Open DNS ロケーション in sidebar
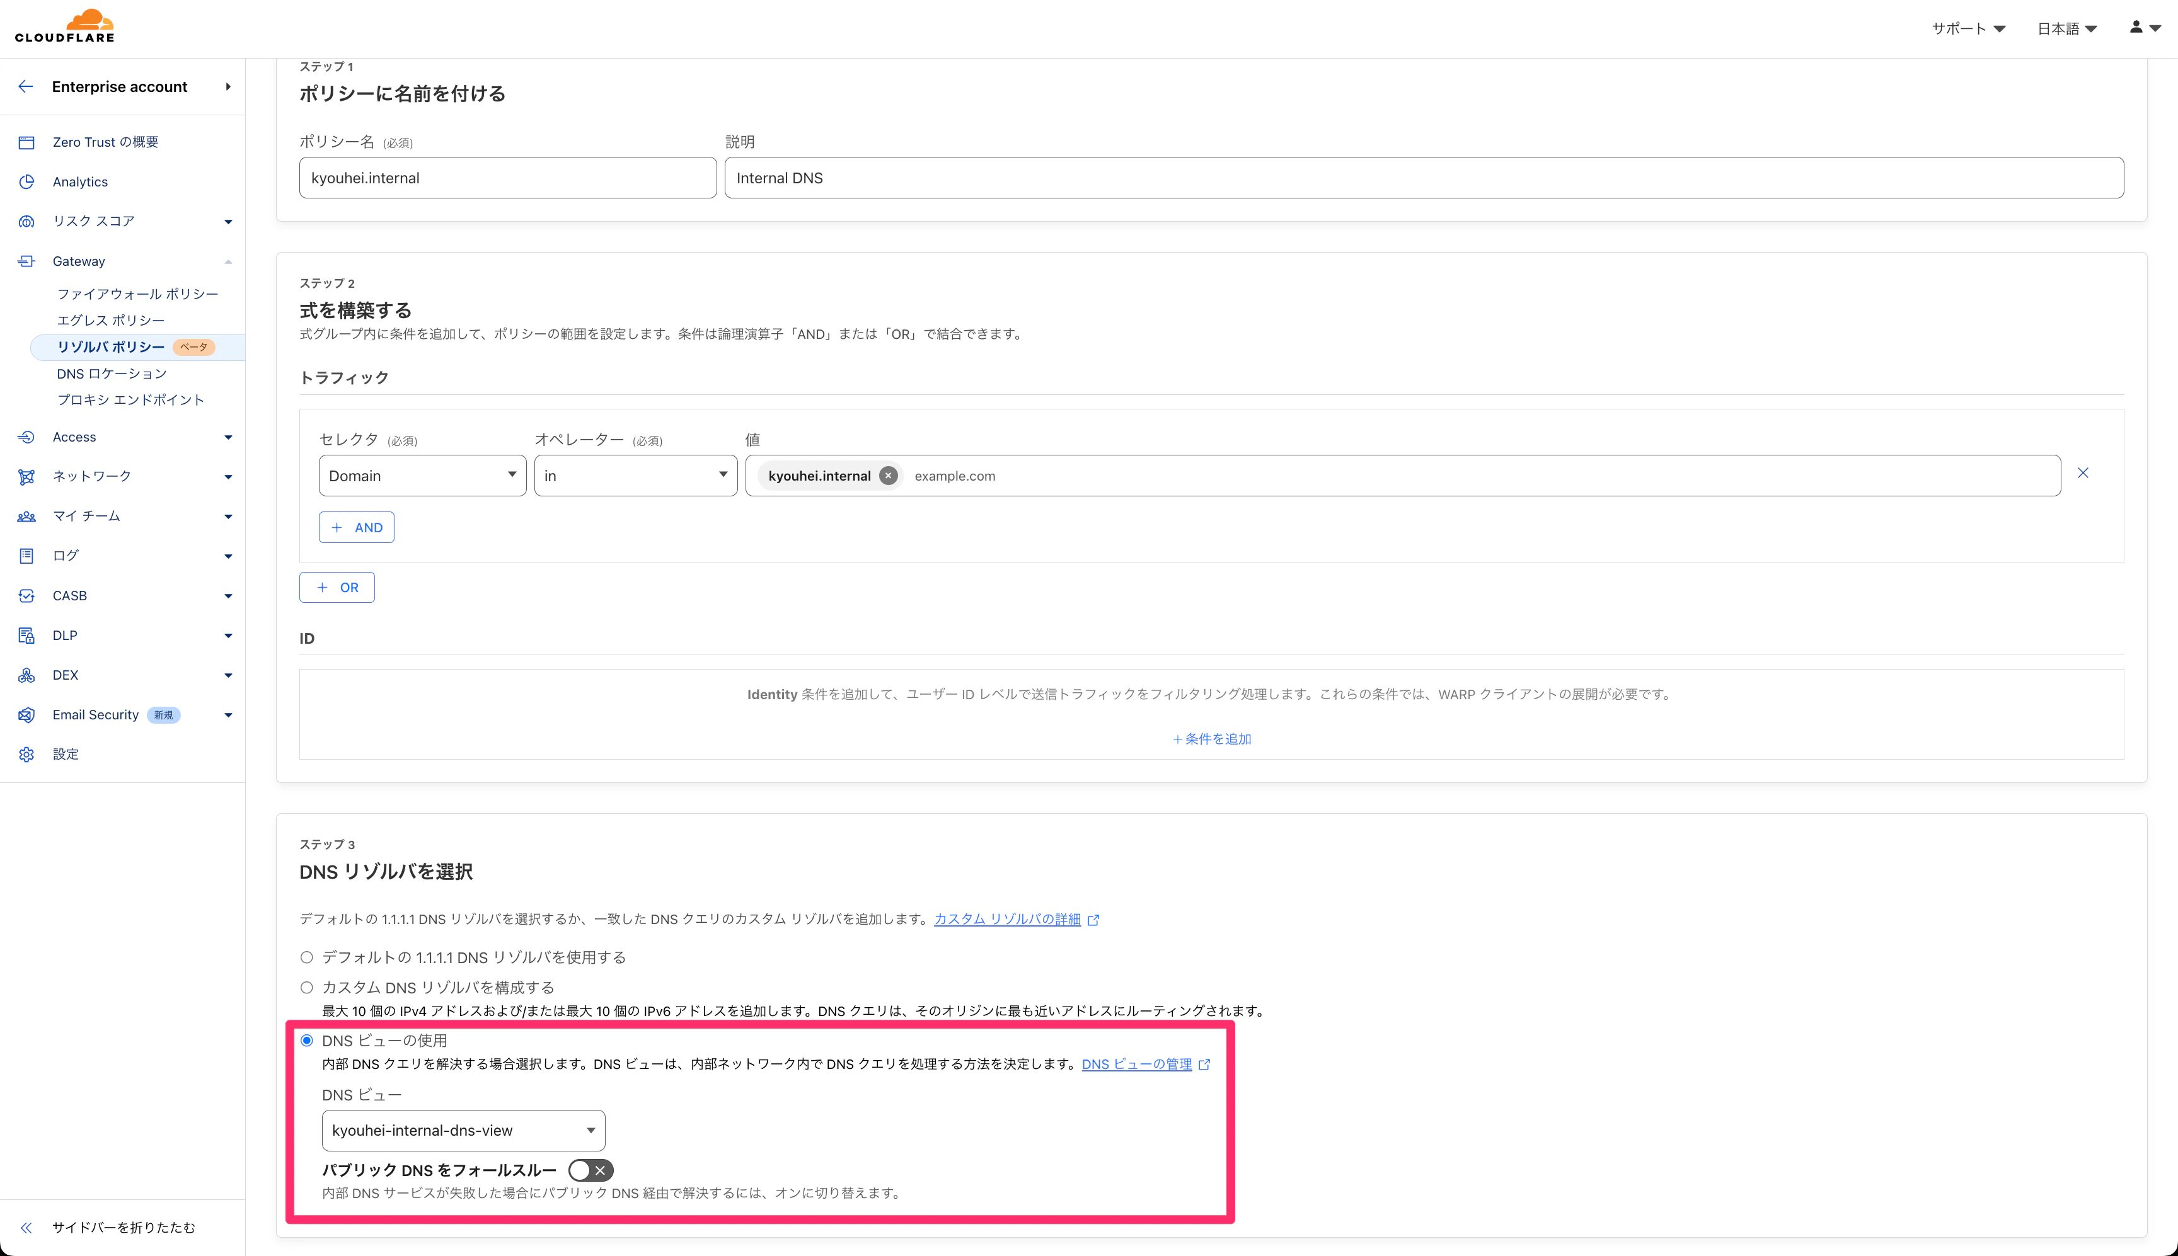Viewport: 2178px width, 1256px height. pos(112,374)
